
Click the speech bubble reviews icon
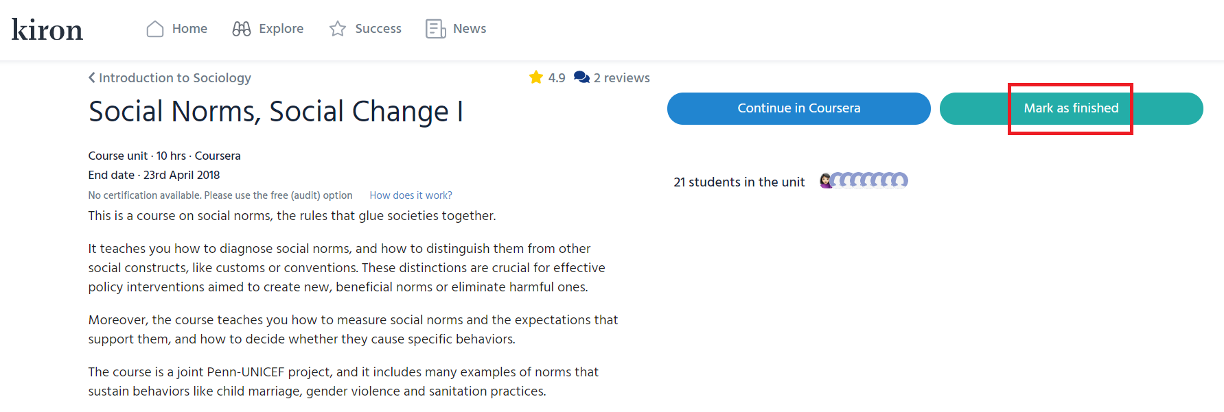[x=581, y=77]
